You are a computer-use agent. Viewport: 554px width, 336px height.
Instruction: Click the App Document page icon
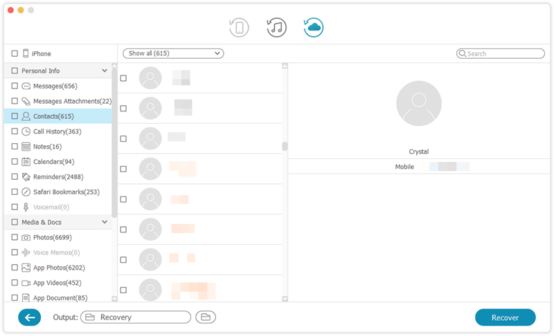[x=26, y=298]
